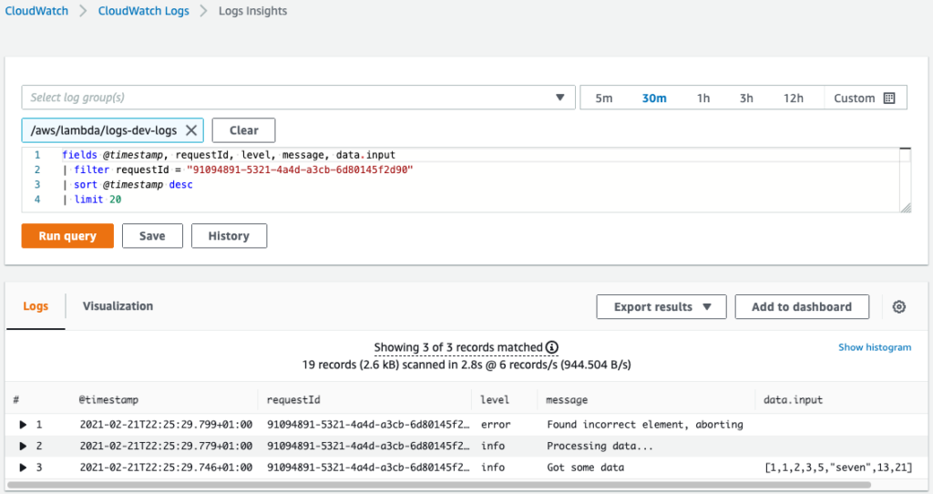Expand log row 3 Got some data

[23, 468]
